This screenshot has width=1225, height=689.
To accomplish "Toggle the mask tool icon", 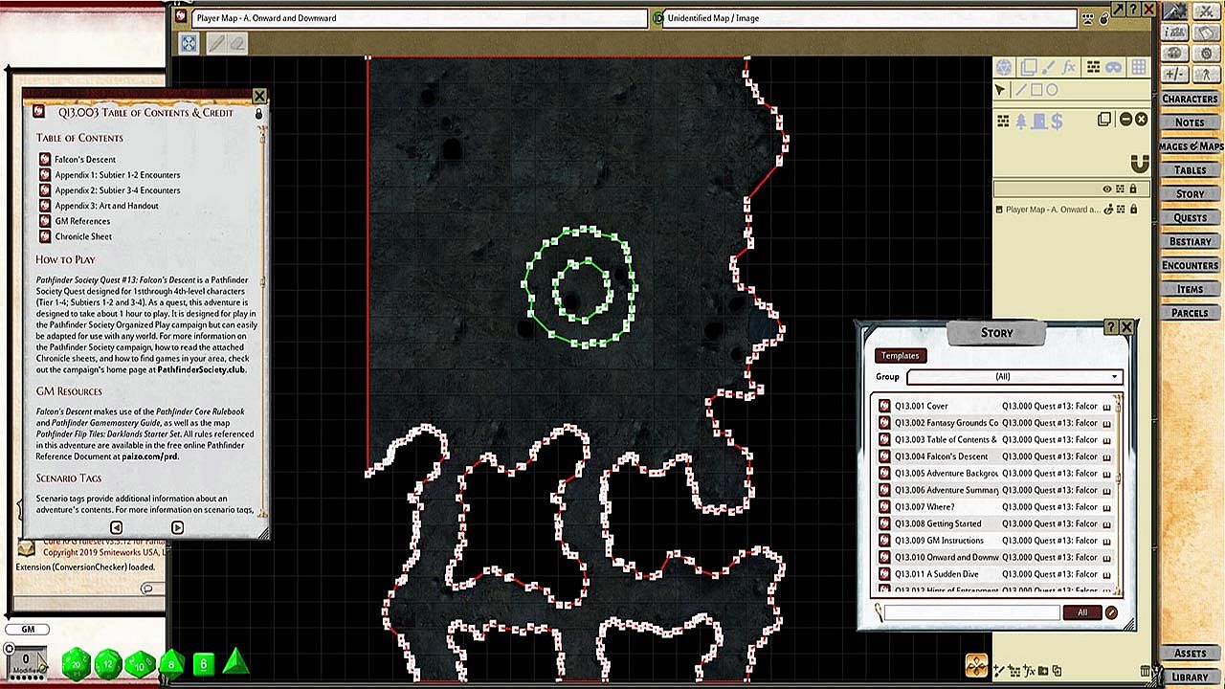I will click(1114, 67).
